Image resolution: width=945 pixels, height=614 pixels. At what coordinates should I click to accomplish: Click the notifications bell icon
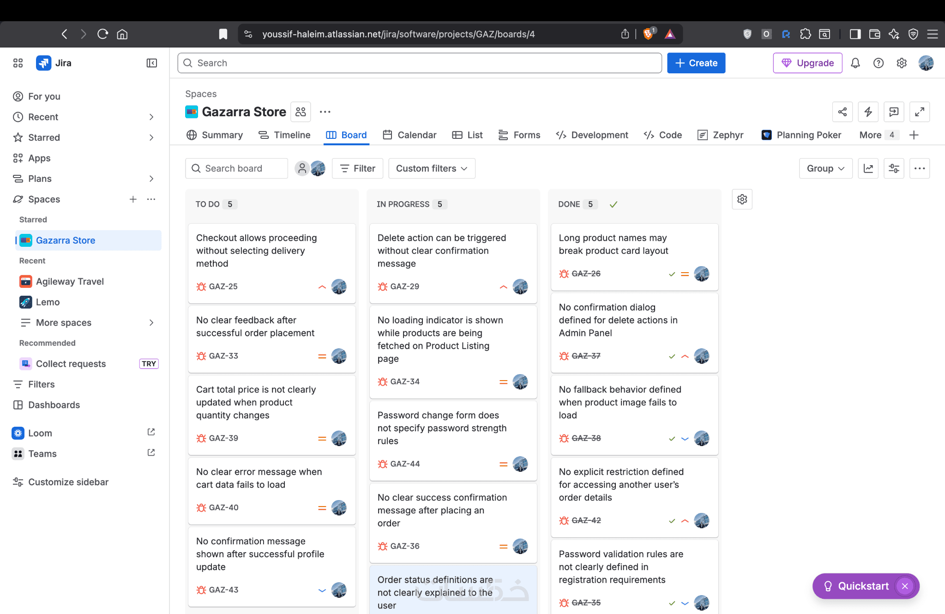coord(855,63)
